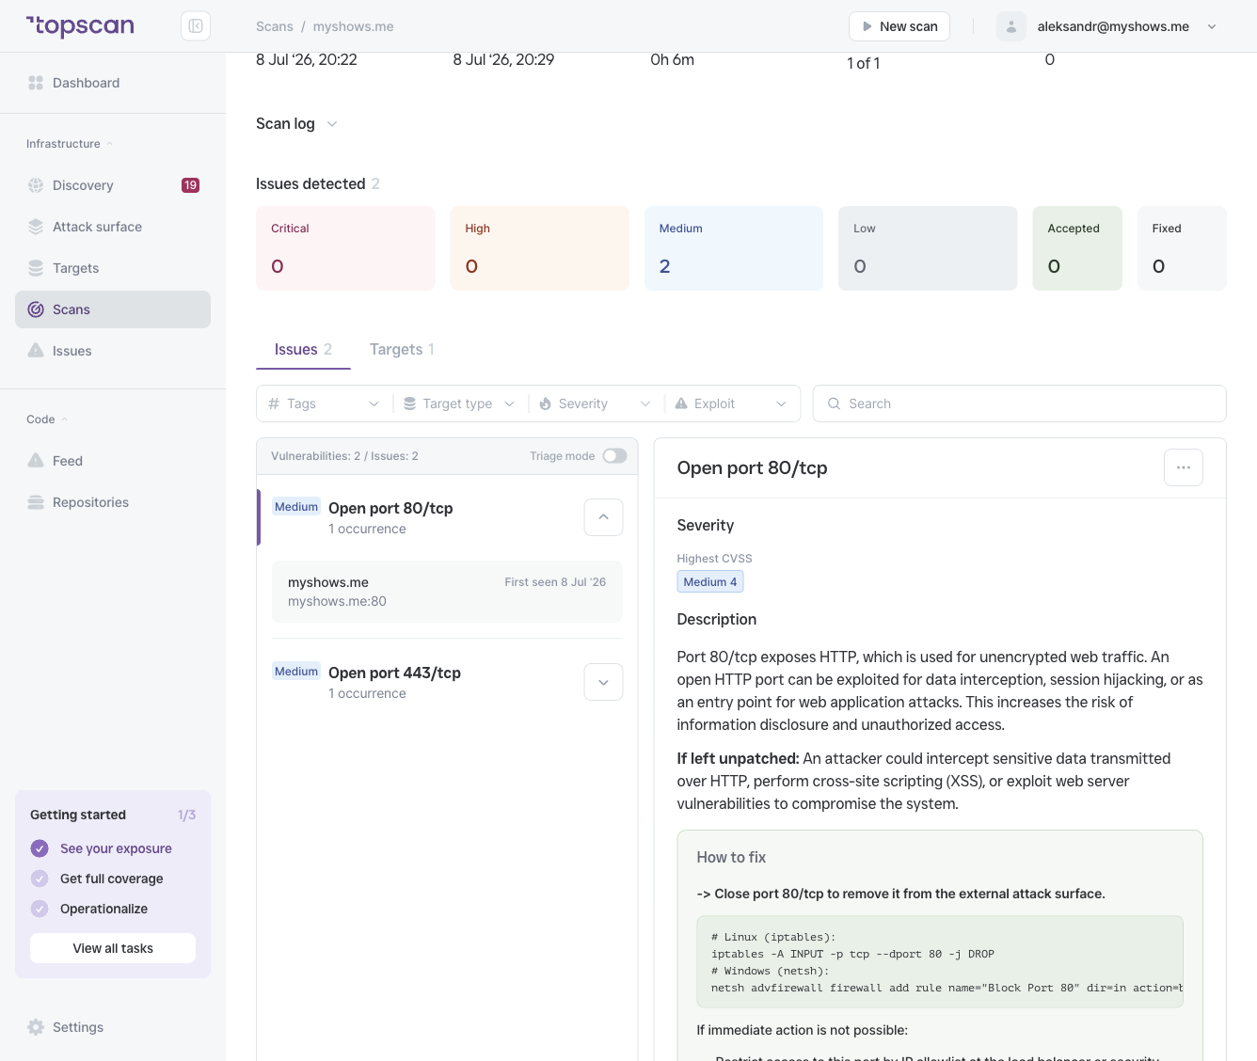Open the Tags filter dropdown
This screenshot has width=1257, height=1061.
click(325, 404)
